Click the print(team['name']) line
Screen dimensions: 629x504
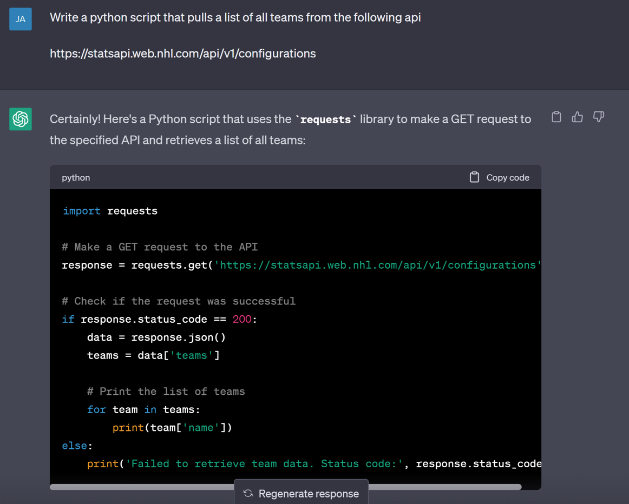(172, 428)
